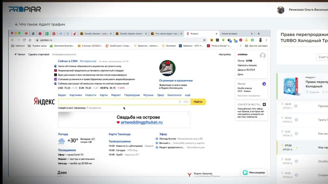Click the play icon for Урок 5
The image size is (328, 184).
296,161
